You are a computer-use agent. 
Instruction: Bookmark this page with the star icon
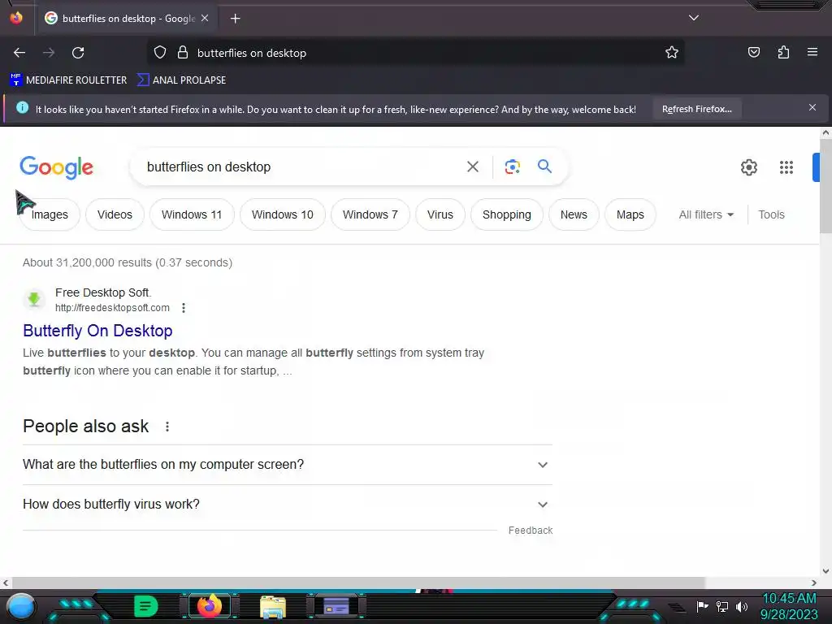point(672,53)
